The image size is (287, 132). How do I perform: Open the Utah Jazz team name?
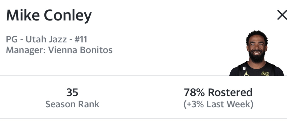click(x=46, y=39)
